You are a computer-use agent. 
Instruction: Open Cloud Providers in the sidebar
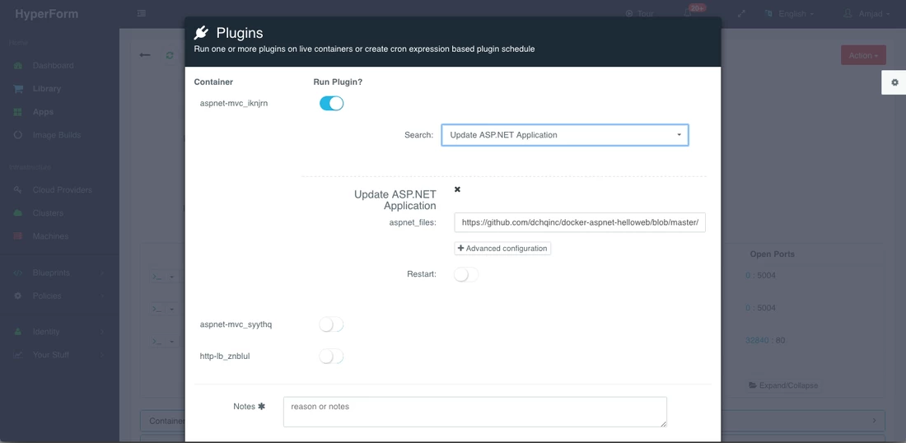point(63,190)
